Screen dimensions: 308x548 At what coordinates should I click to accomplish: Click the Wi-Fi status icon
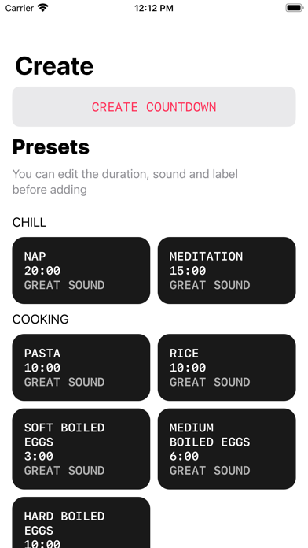click(x=43, y=8)
